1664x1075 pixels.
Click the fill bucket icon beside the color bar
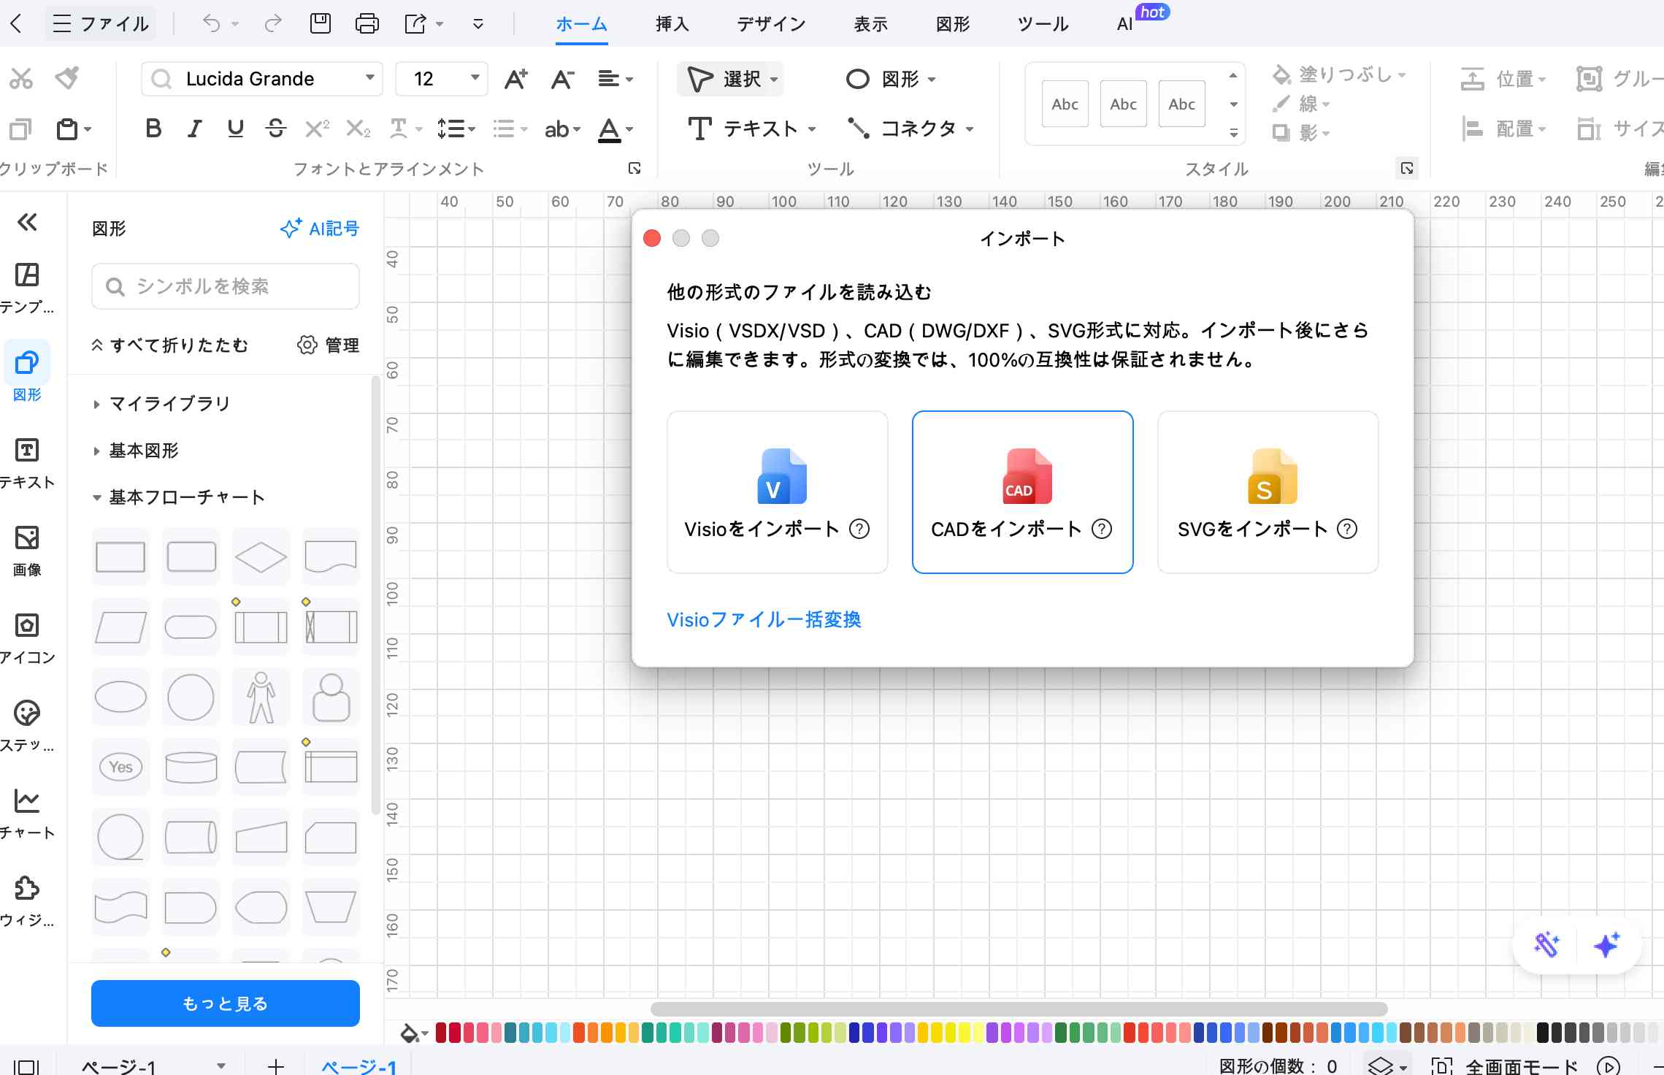[x=410, y=1033]
